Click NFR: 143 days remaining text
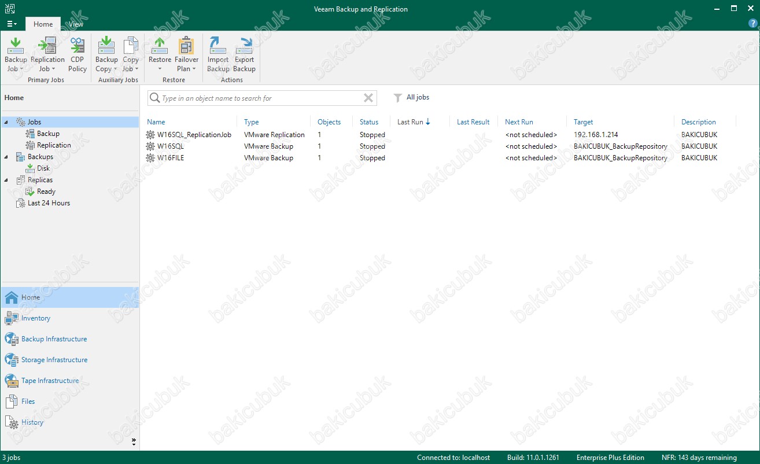760x464 pixels. pyautogui.click(x=699, y=458)
